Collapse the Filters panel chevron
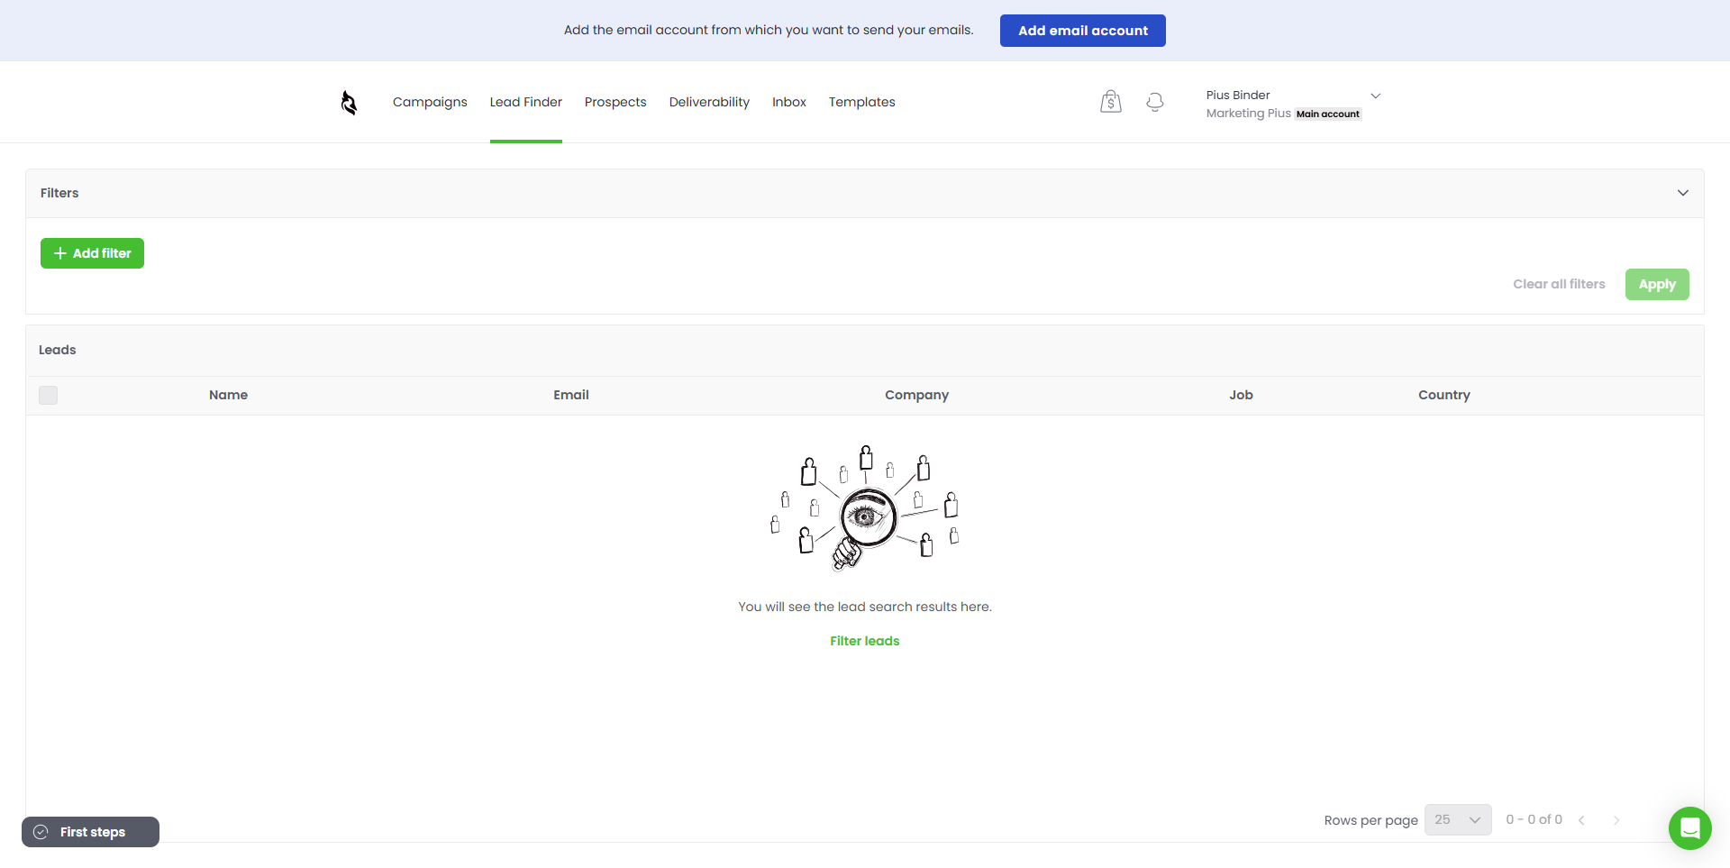This screenshot has height=868, width=1730. click(1682, 193)
